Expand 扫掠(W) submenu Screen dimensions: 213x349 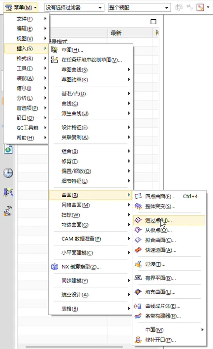click(x=91, y=215)
